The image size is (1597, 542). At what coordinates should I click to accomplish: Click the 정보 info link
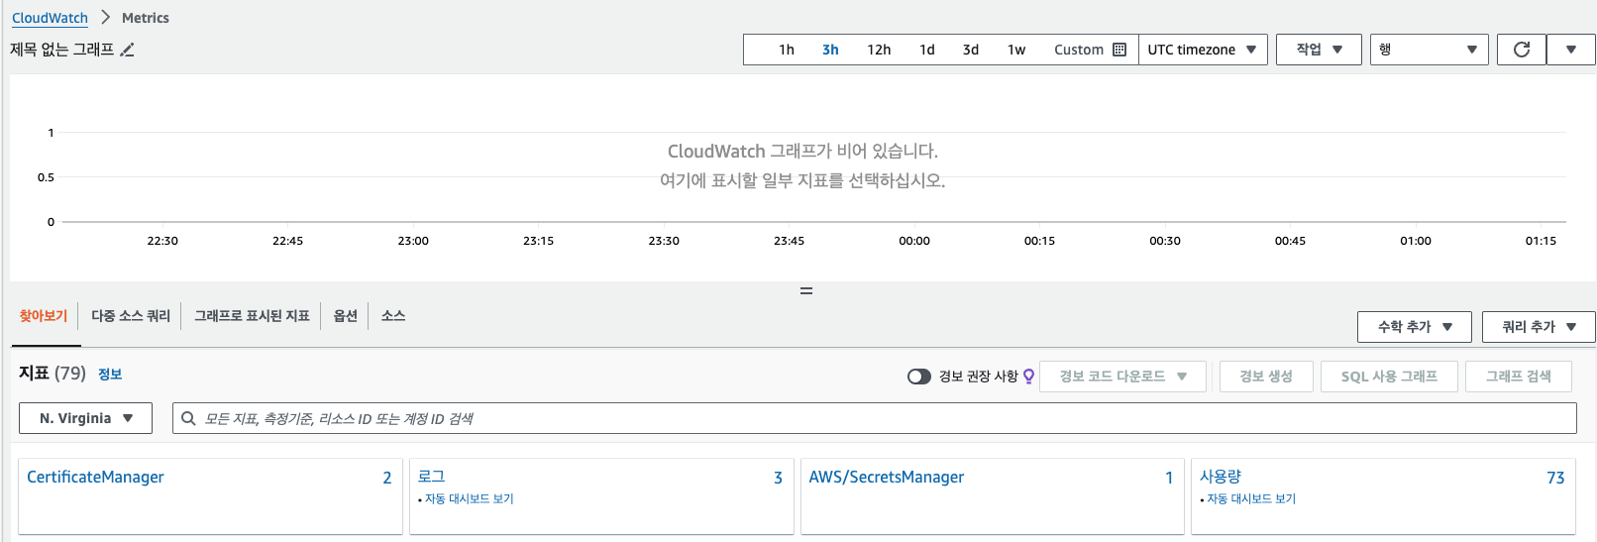pyautogui.click(x=110, y=375)
